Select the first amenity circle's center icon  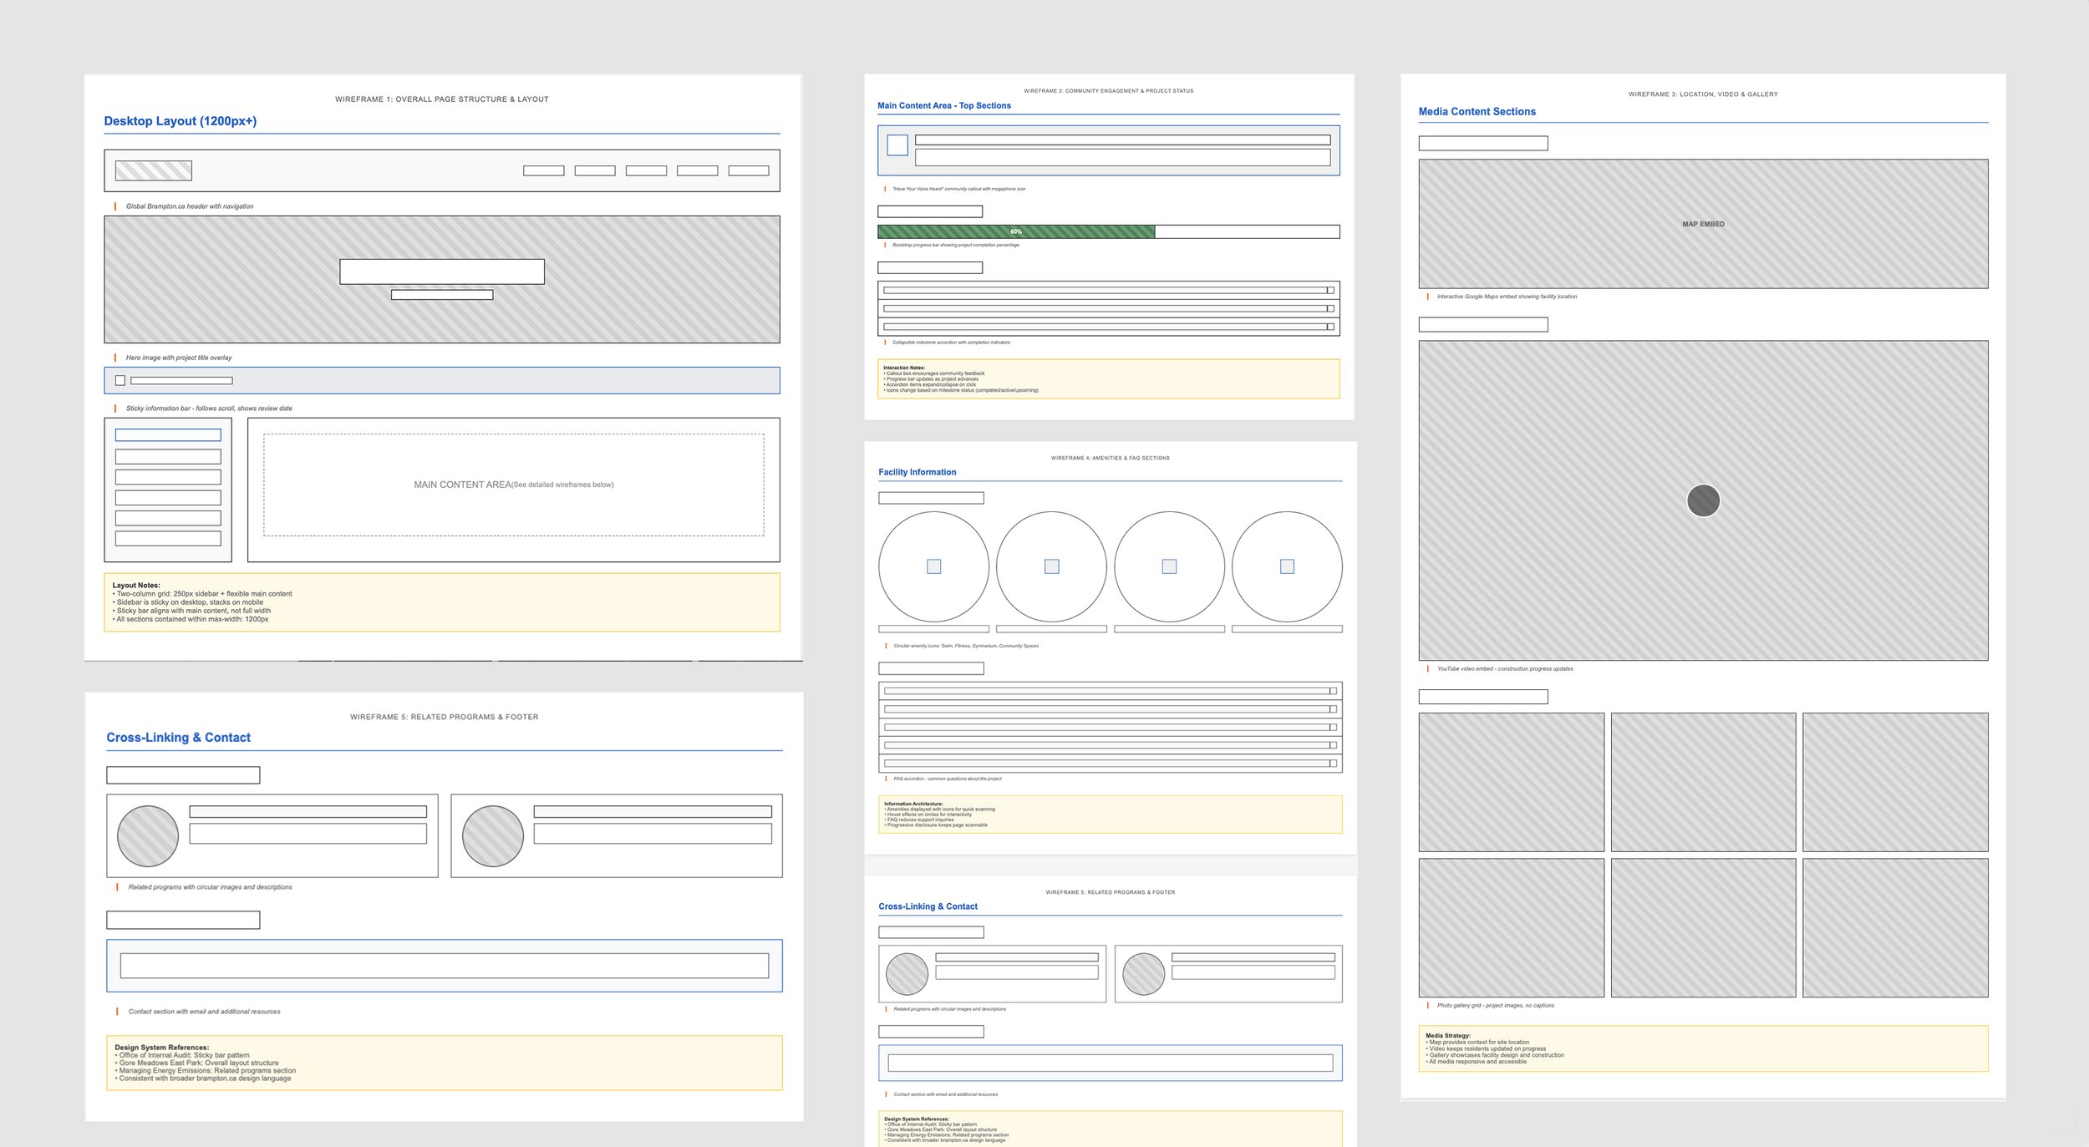(x=933, y=566)
